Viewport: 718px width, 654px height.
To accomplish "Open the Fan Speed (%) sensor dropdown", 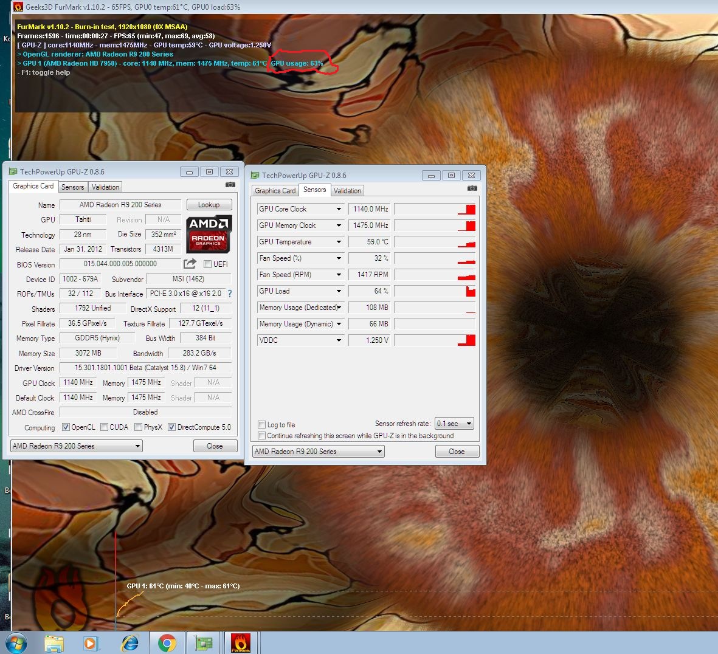I will point(339,258).
